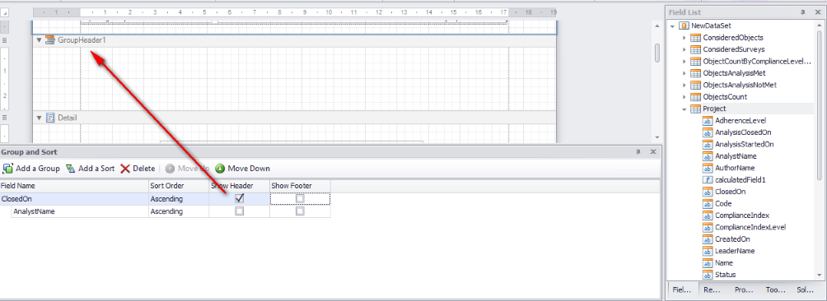This screenshot has height=301, width=827.
Task: Switch to the Field List tab
Action: point(682,289)
